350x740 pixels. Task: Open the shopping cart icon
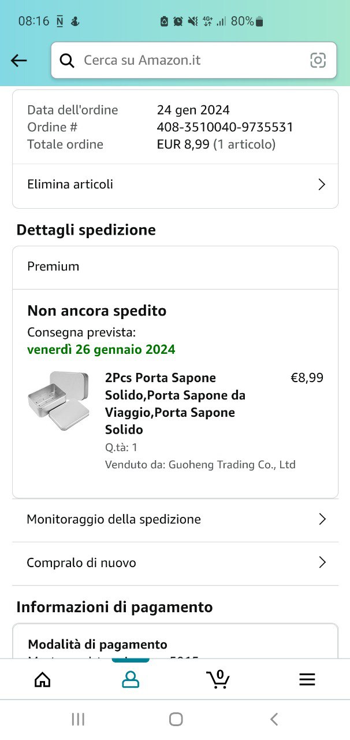(218, 679)
